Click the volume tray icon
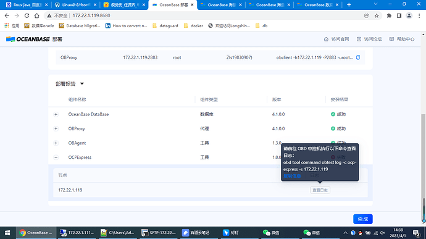 pos(383,233)
